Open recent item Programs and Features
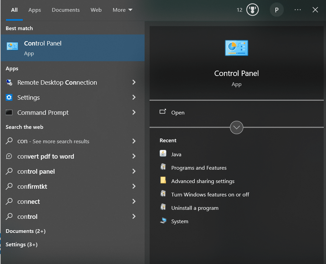Viewport: 326px width, 264px height. pos(199,168)
